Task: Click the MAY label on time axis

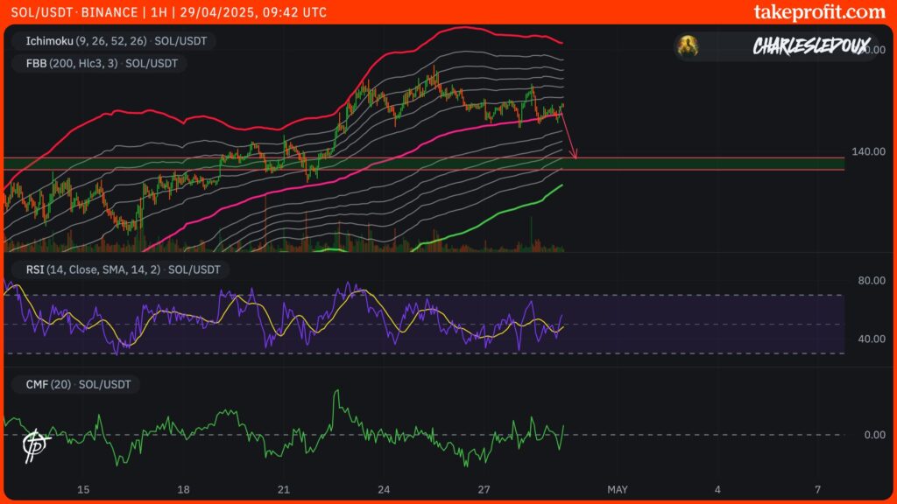Action: point(618,488)
